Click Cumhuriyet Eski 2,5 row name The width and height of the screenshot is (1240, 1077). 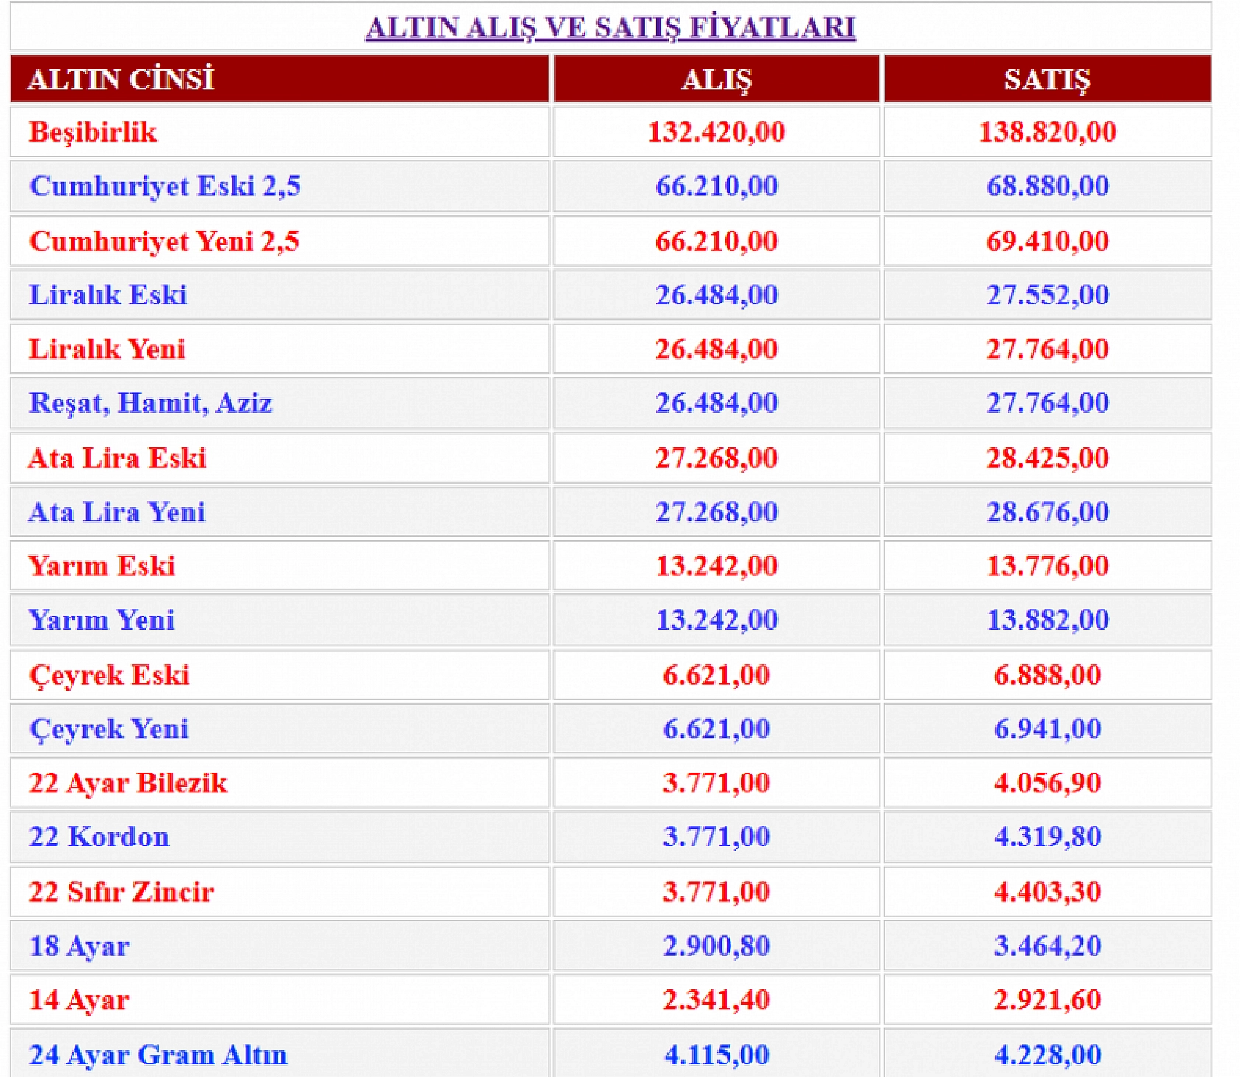click(x=165, y=186)
